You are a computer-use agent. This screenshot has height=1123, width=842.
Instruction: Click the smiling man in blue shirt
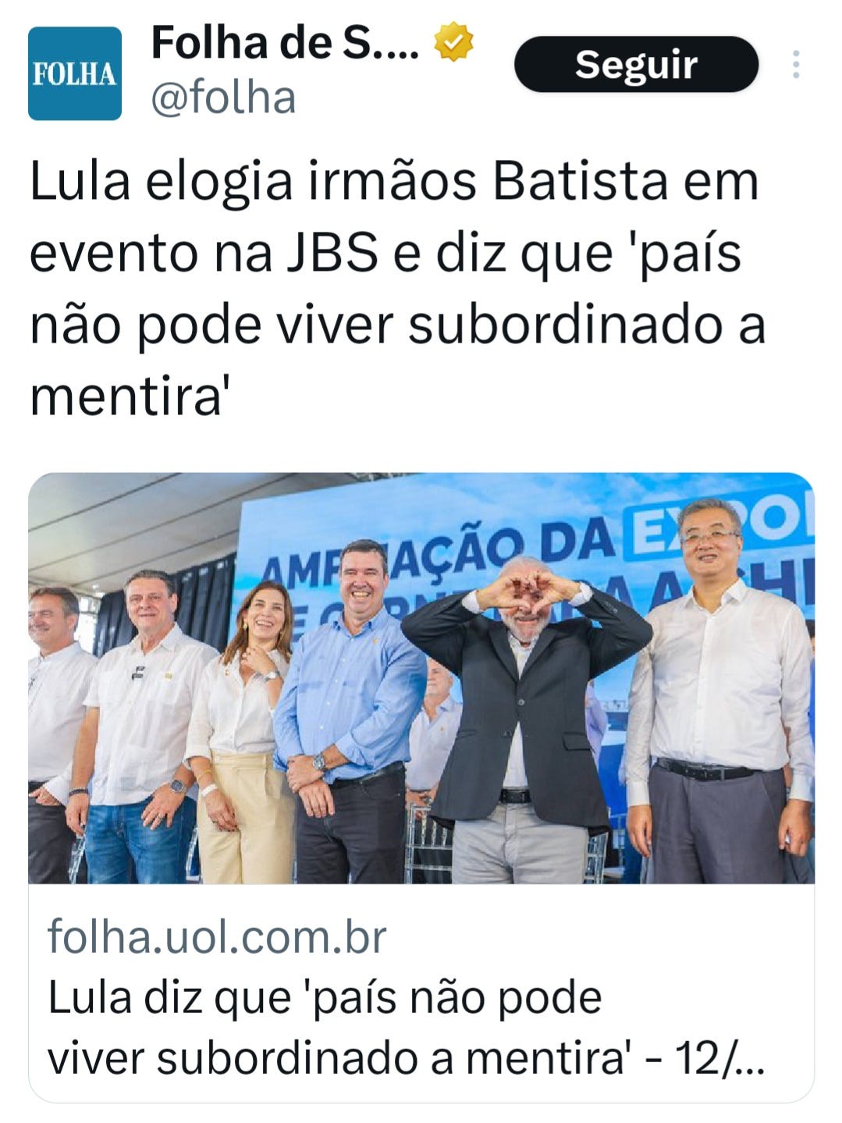(x=351, y=712)
